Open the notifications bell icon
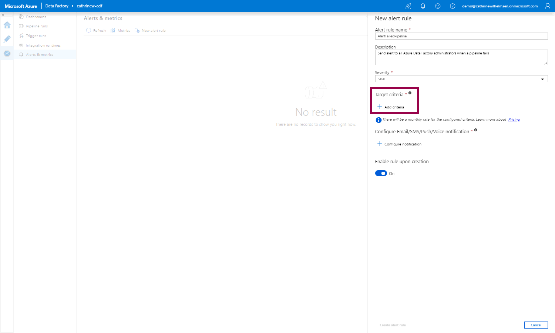Screen dimensions: 555x333 tap(423, 6)
